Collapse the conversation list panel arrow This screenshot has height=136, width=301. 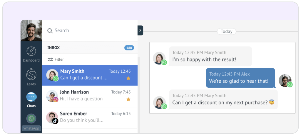(140, 30)
